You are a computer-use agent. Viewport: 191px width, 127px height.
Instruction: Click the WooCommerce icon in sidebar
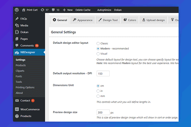17,109
